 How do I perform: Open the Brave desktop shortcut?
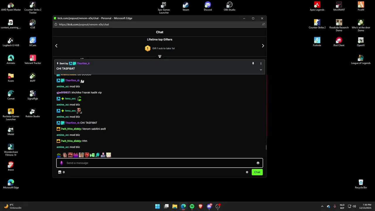point(11,166)
